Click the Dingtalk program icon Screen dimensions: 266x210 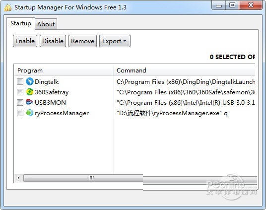pyautogui.click(x=29, y=81)
